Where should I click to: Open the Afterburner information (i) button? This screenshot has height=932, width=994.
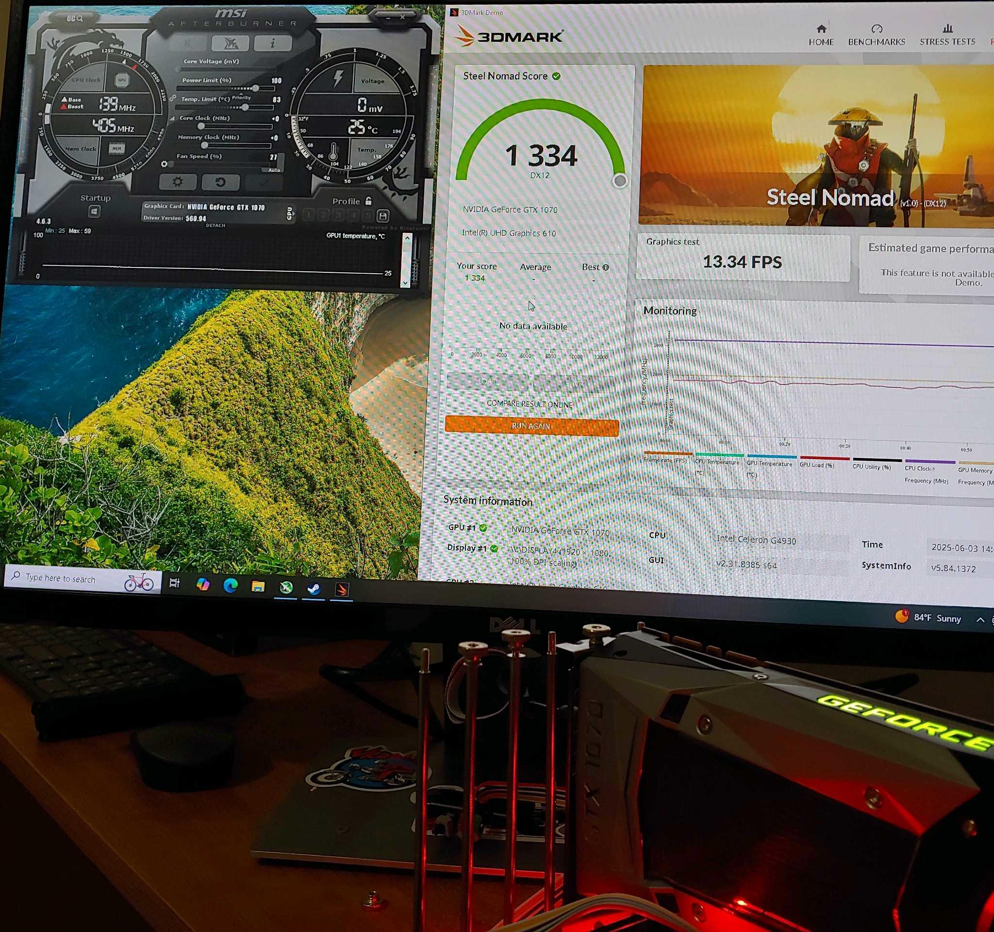click(x=272, y=44)
